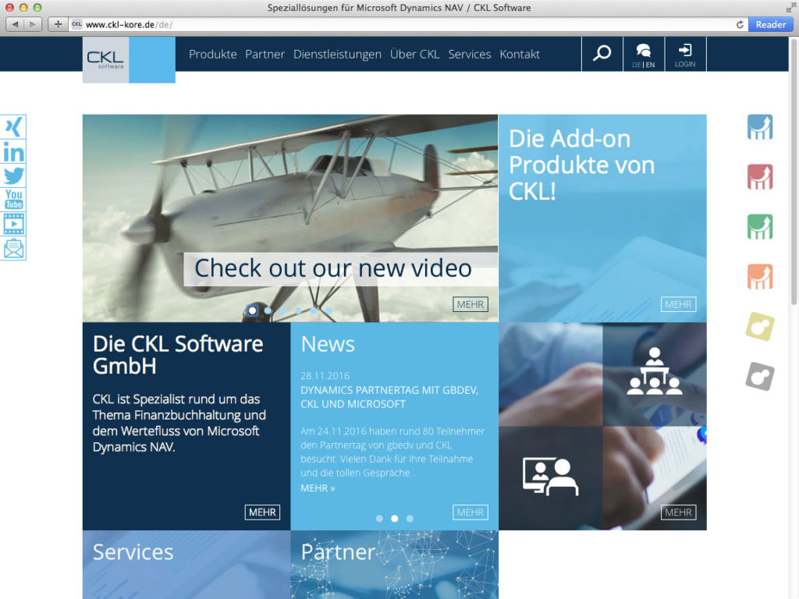Click the webinar screen presenter icon

point(550,478)
